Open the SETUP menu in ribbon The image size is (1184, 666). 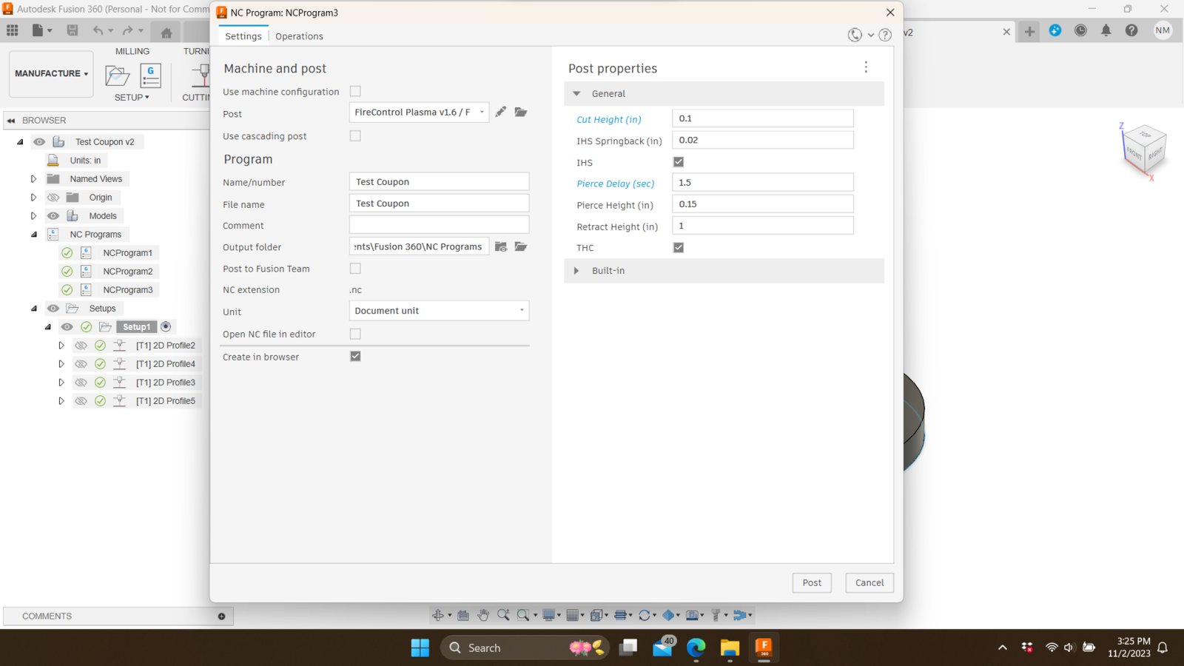click(x=132, y=97)
